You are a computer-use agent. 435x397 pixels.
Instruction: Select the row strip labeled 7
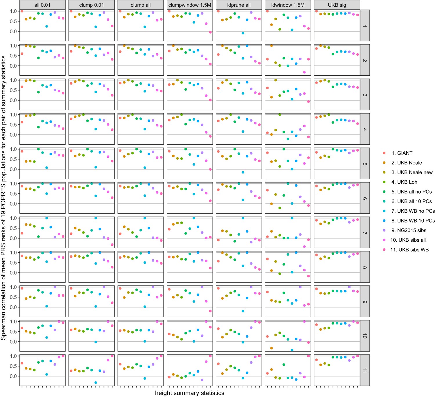365,232
